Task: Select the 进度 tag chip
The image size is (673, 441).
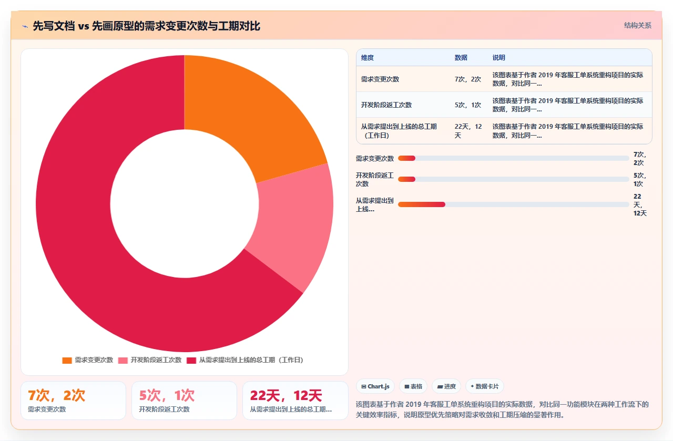Action: point(446,386)
